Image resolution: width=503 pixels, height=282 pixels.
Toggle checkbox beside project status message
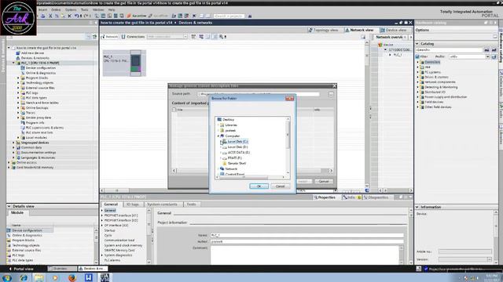click(x=426, y=269)
